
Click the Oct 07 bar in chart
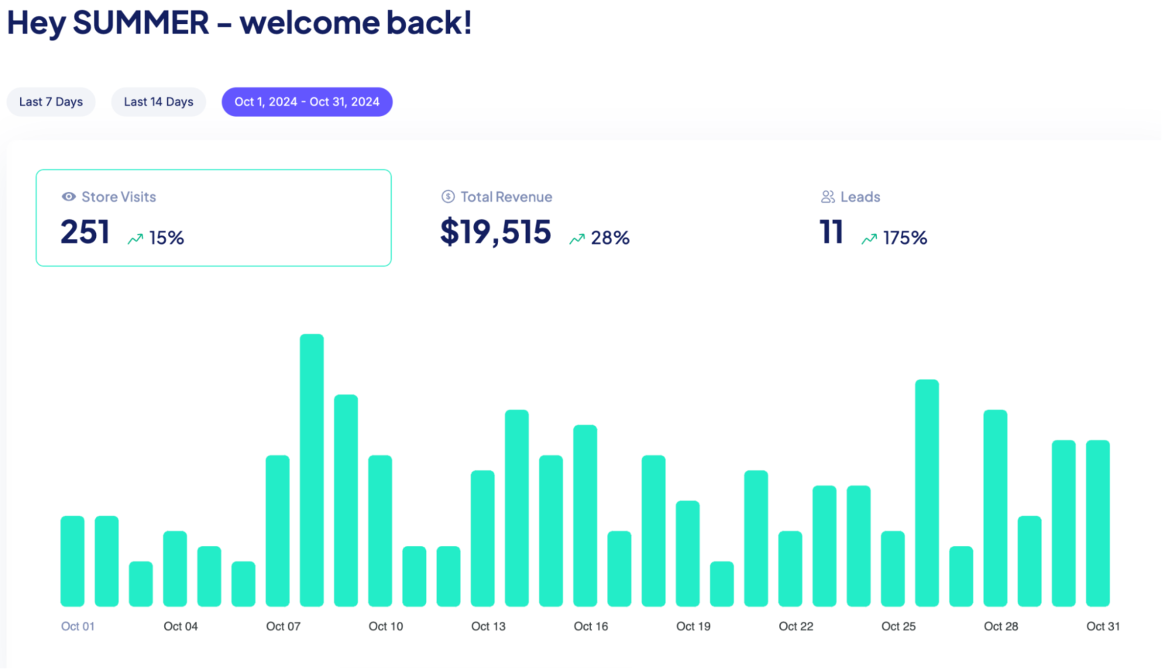click(x=277, y=530)
